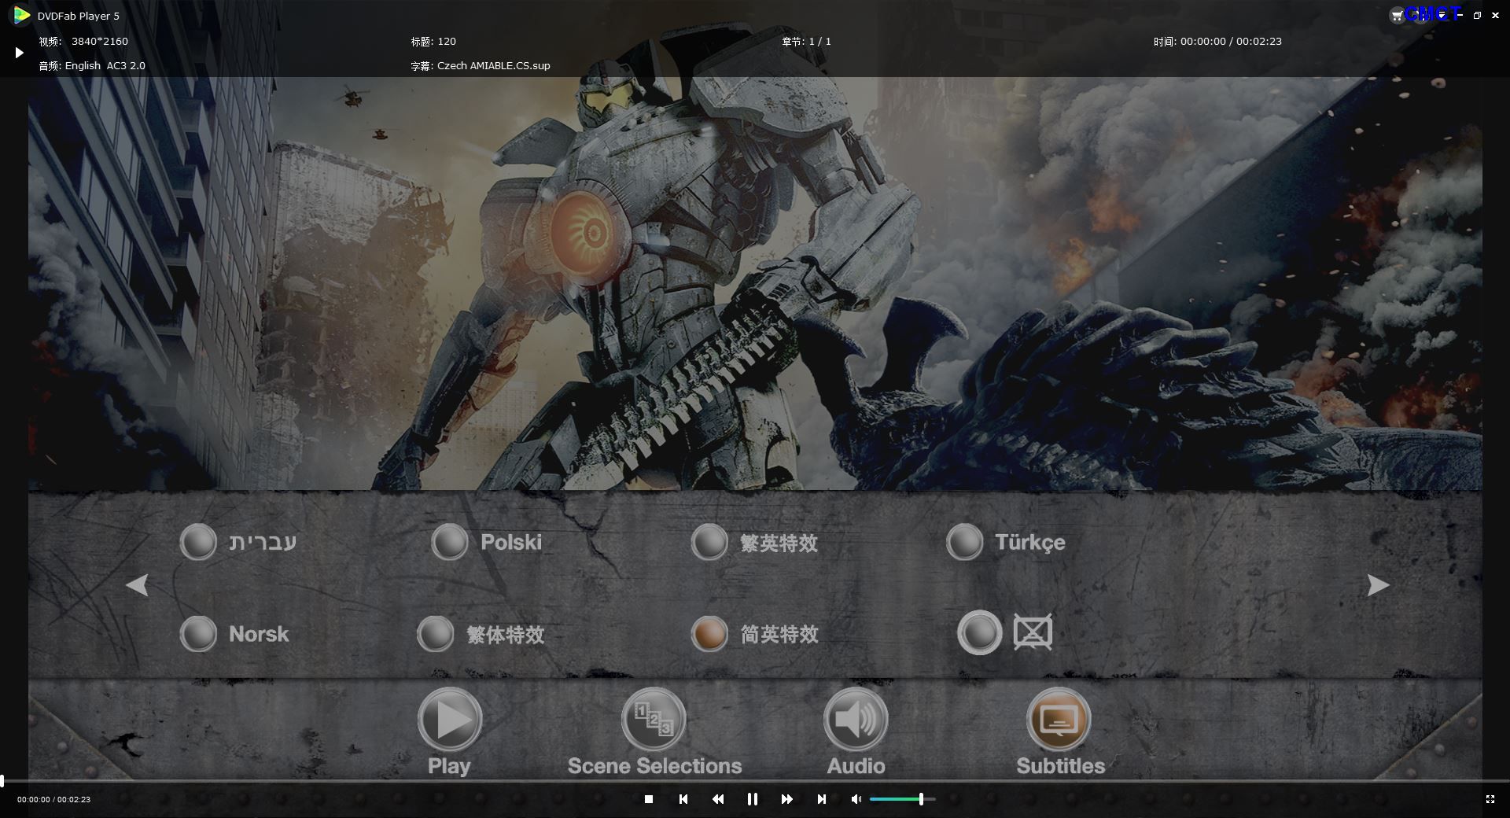Toggle fullscreen with bottom-right icon
The height and width of the screenshot is (818, 1510).
coord(1490,799)
